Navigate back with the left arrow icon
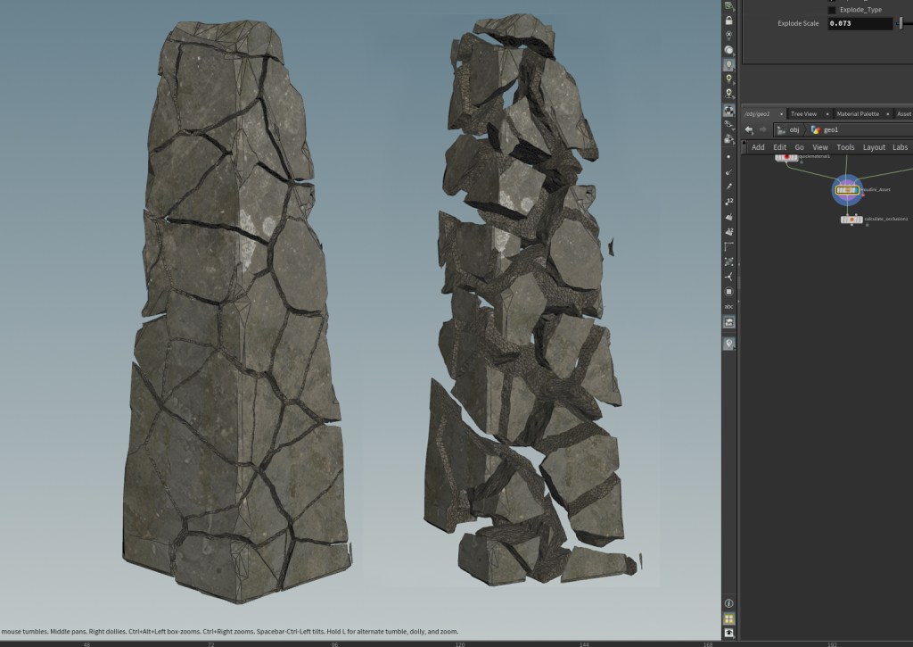913x647 pixels. pos(749,130)
